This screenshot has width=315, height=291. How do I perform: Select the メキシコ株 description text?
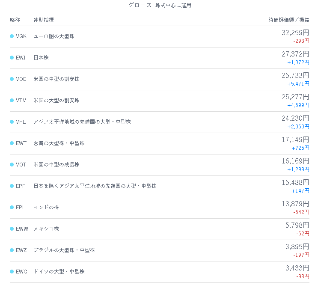tap(46, 229)
